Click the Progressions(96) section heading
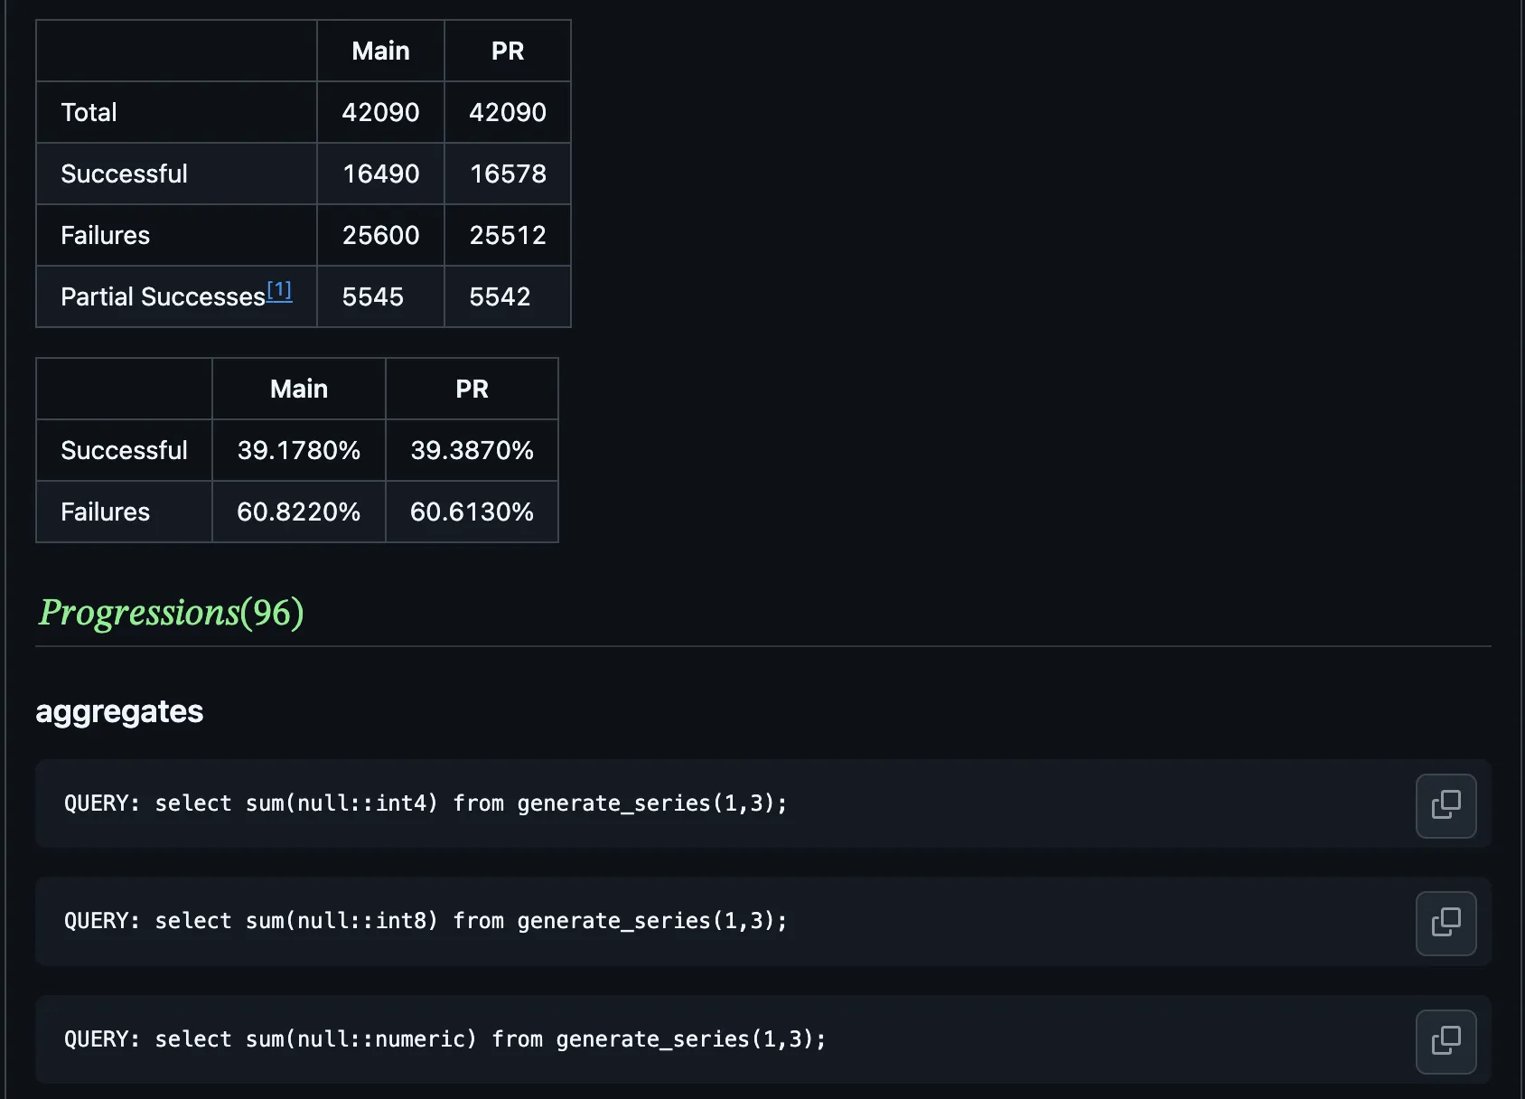Image resolution: width=1525 pixels, height=1099 pixels. 170,613
